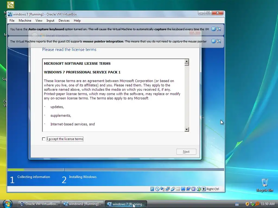278x208 pixels.
Task: Open the Recycle Bin on the desktop
Action: [264, 185]
